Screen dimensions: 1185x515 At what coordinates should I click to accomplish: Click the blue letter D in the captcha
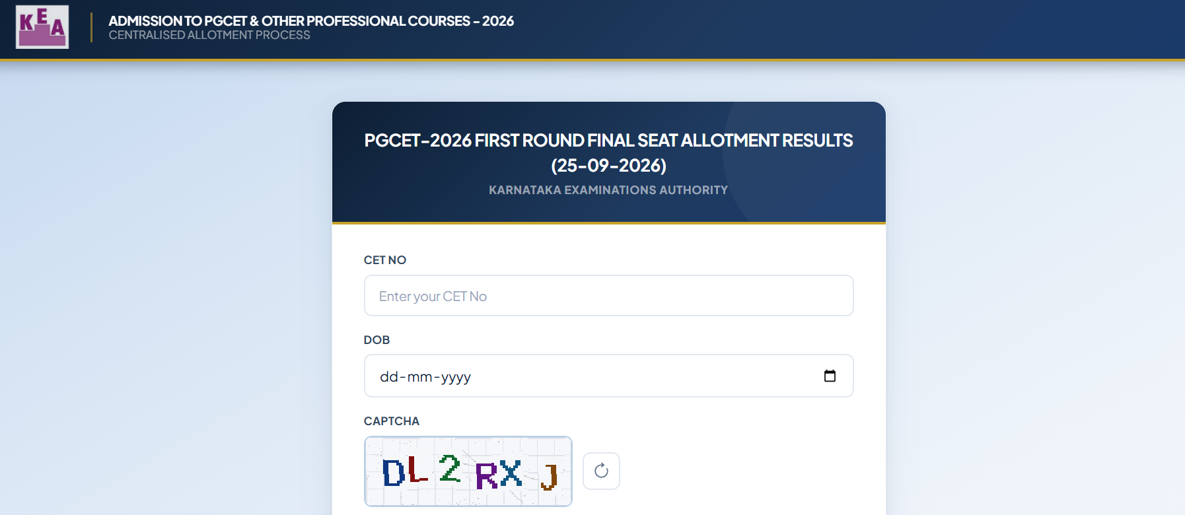click(394, 473)
